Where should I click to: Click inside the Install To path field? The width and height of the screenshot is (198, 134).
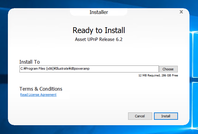[x=89, y=69]
